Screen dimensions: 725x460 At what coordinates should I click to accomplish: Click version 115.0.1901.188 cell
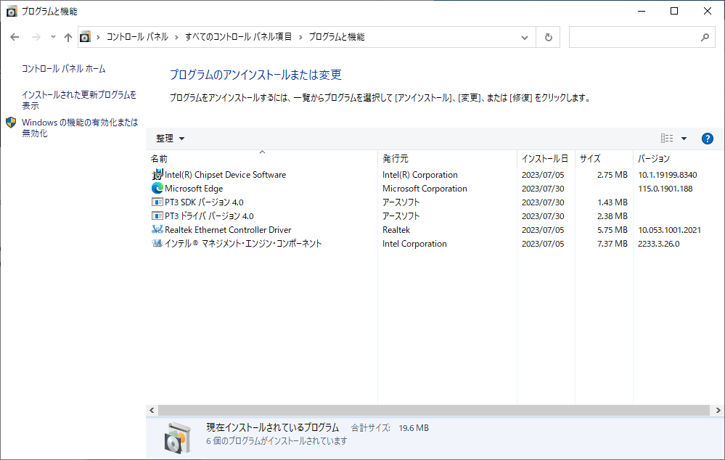point(665,189)
